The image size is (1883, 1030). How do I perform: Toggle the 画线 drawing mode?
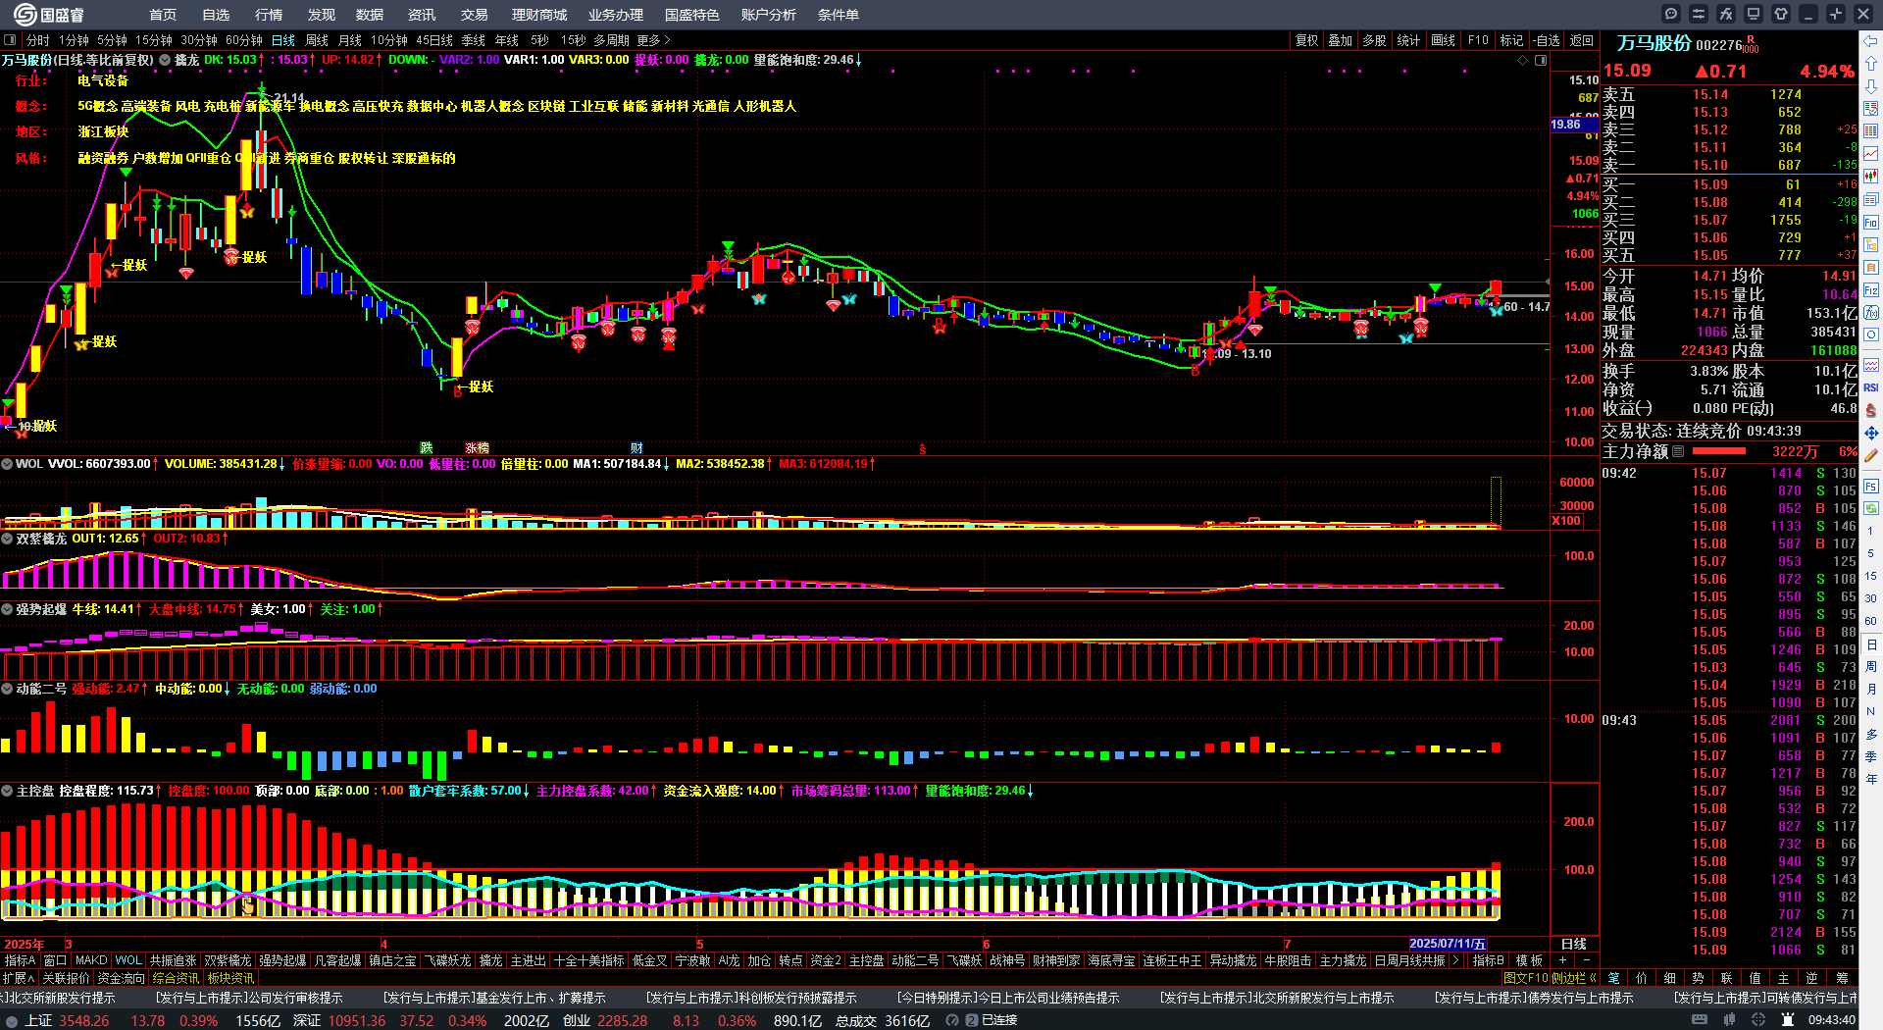1444,40
